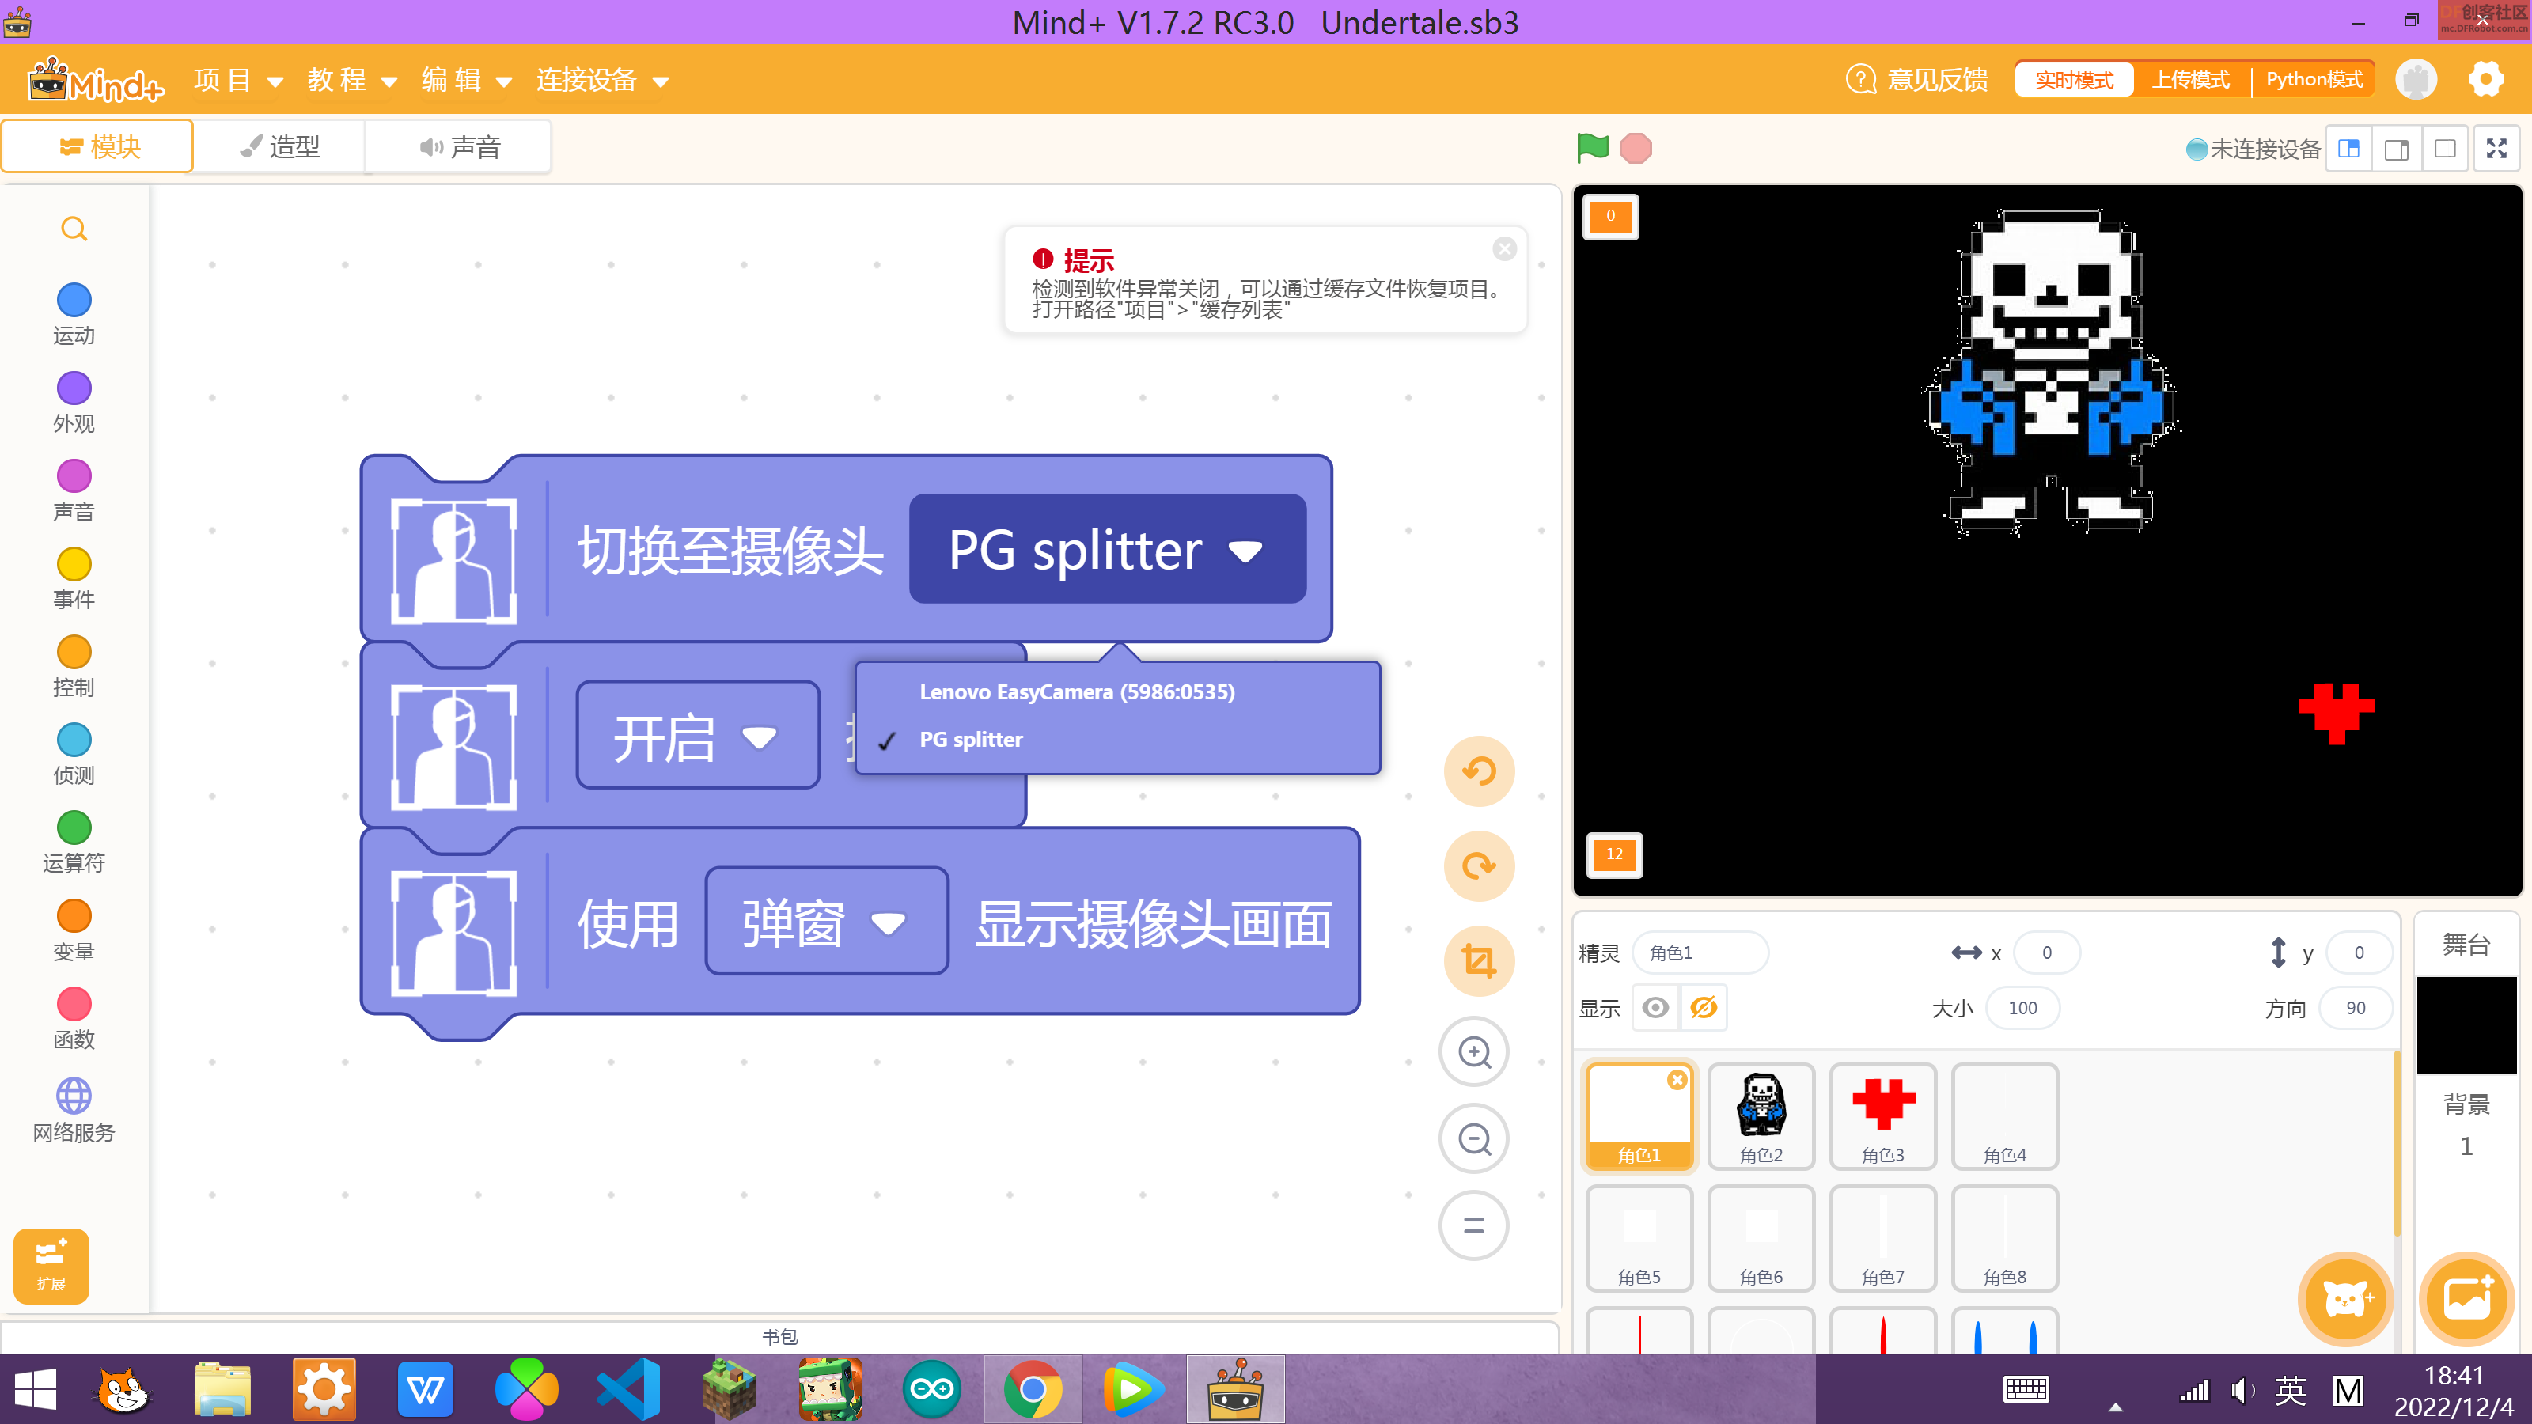Viewport: 2532px width, 1424px height.
Task: Click the crop screenshot workspace icon
Action: pyautogui.click(x=1478, y=960)
